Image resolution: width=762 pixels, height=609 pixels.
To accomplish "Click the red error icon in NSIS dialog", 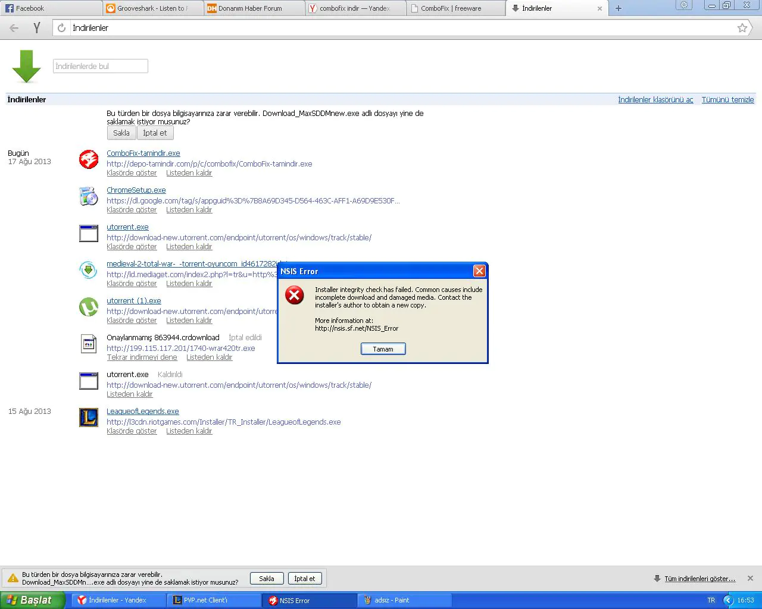I will click(295, 295).
